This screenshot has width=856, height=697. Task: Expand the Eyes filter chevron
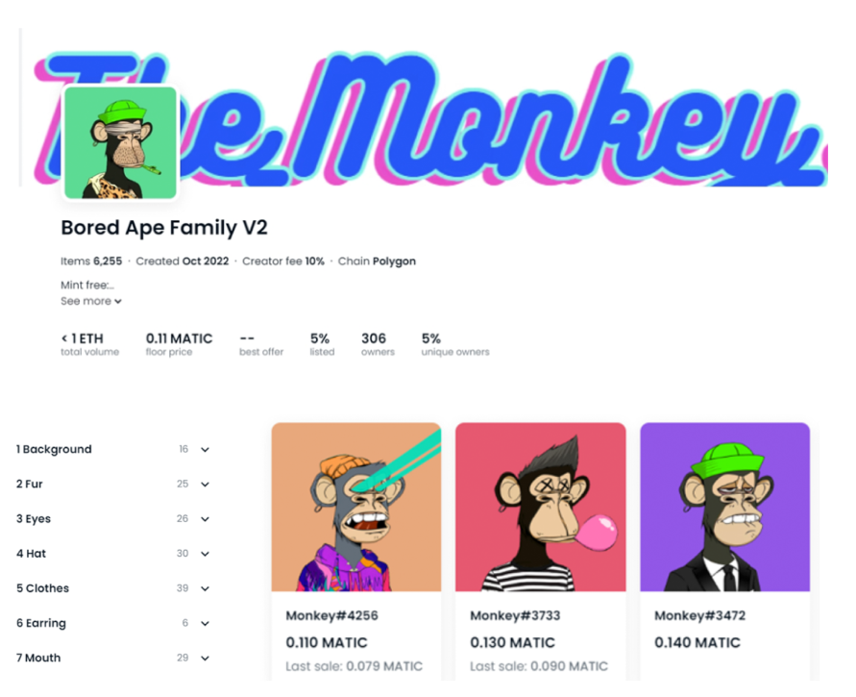tap(205, 519)
